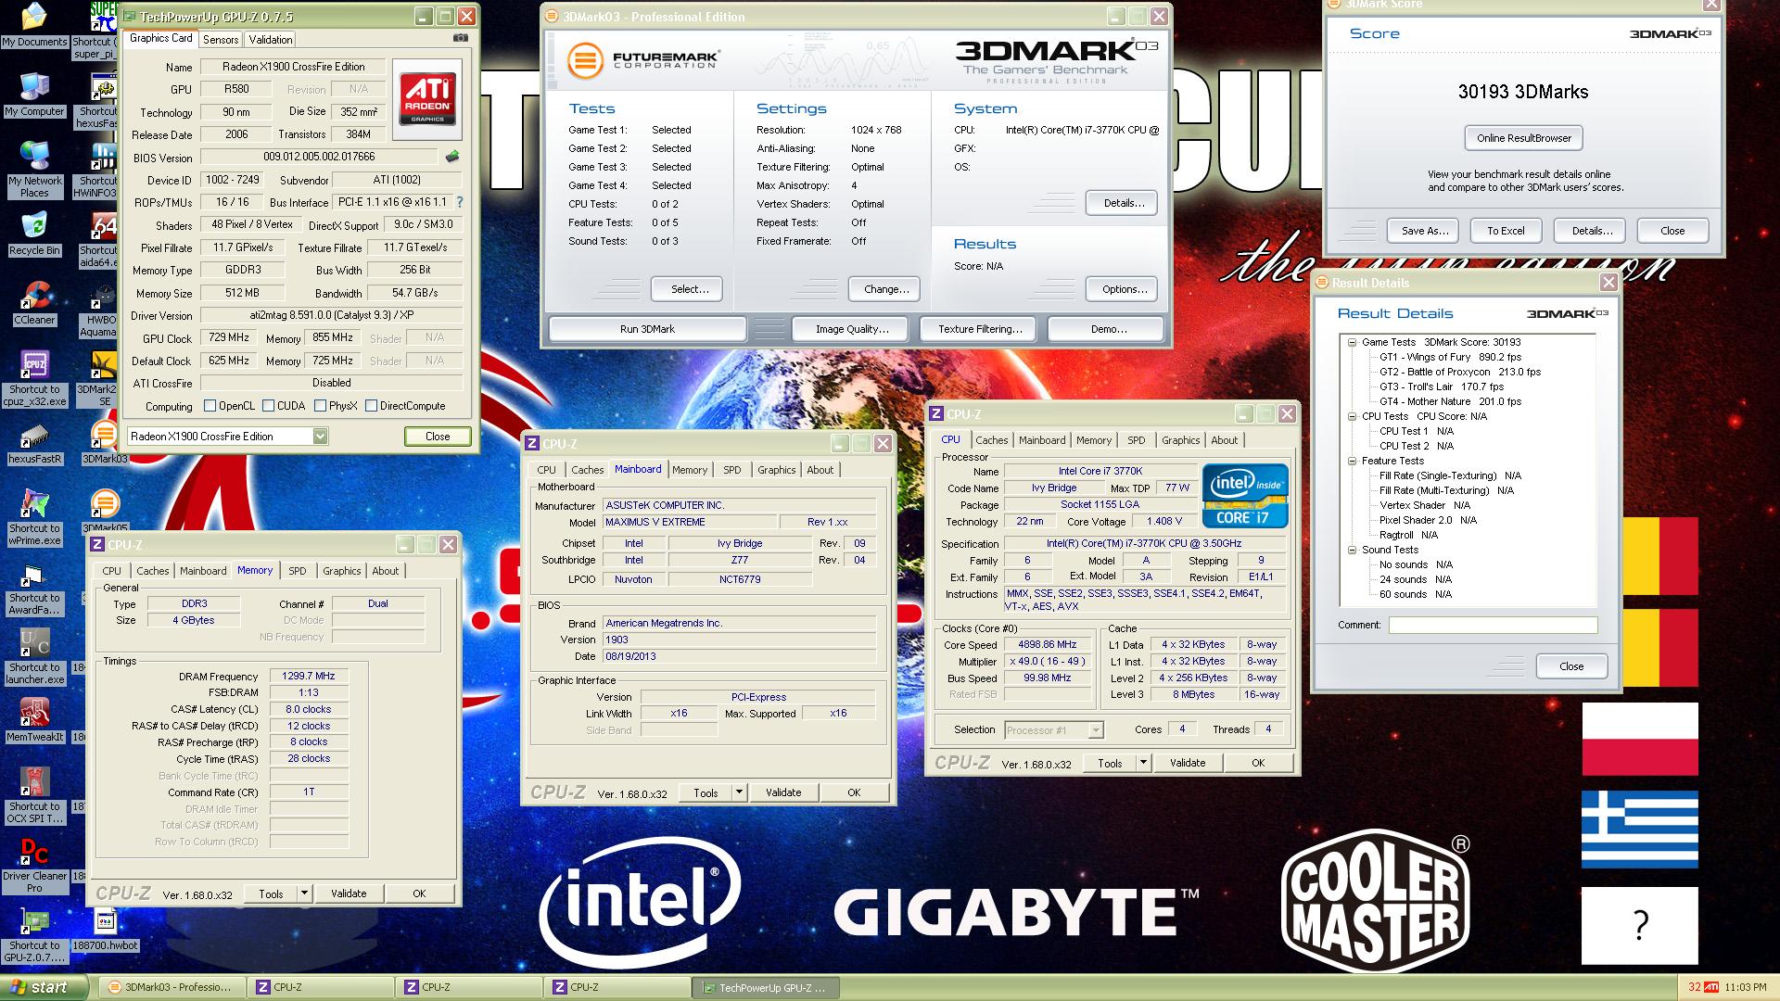The image size is (1780, 1001).
Task: Open Tools dropdown arrow in CPU-Z Memory window
Action: [304, 893]
